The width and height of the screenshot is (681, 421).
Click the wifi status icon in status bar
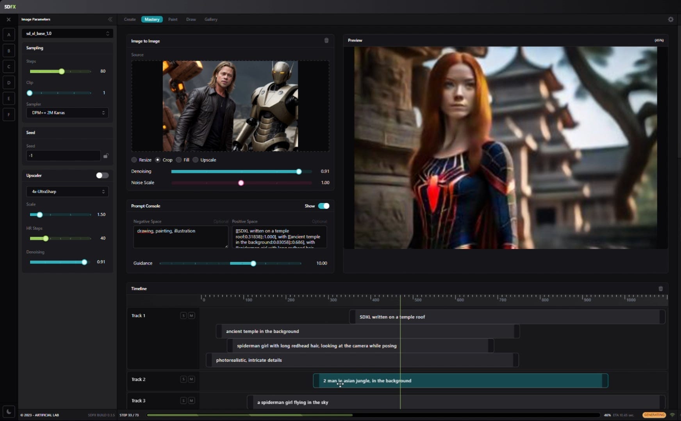coord(672,415)
